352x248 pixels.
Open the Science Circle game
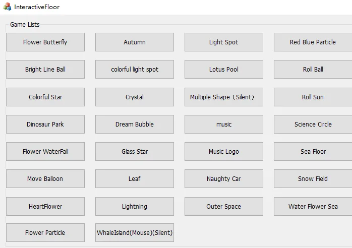coord(313,125)
